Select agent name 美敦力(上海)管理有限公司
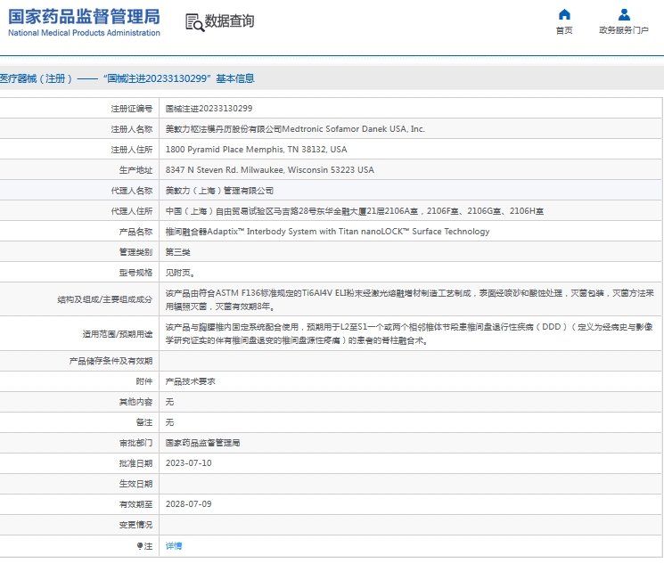 [x=219, y=191]
